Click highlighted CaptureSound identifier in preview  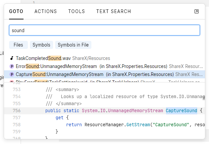tap(181, 111)
